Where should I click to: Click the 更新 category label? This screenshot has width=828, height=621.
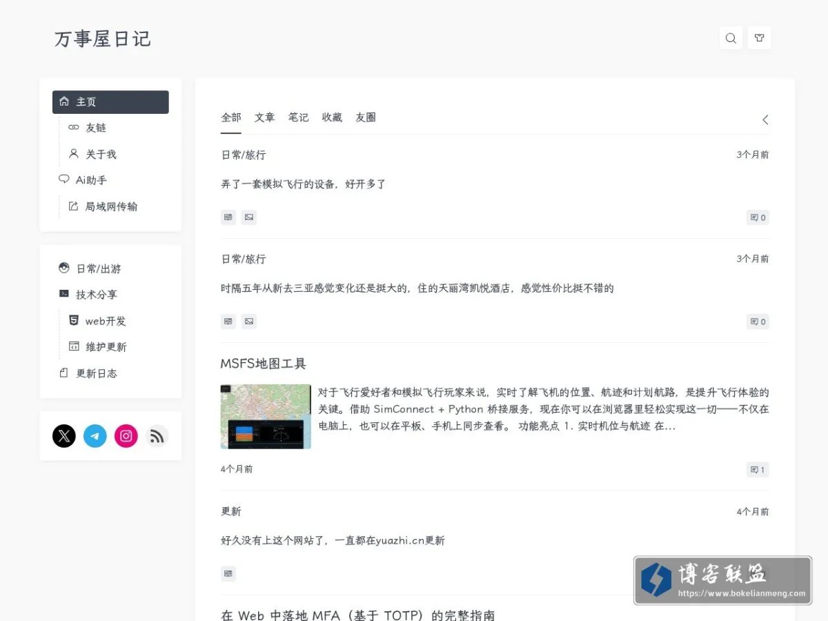(x=231, y=511)
